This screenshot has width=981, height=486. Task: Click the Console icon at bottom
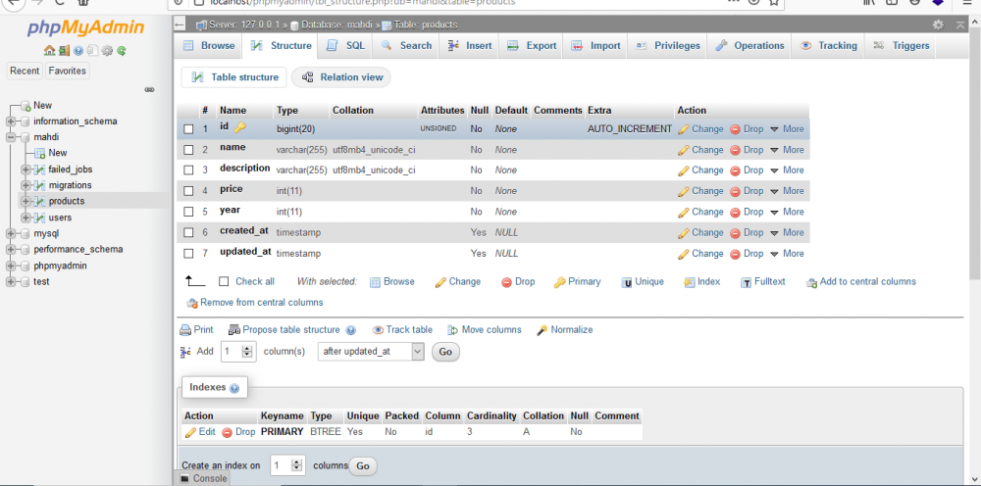click(x=184, y=478)
